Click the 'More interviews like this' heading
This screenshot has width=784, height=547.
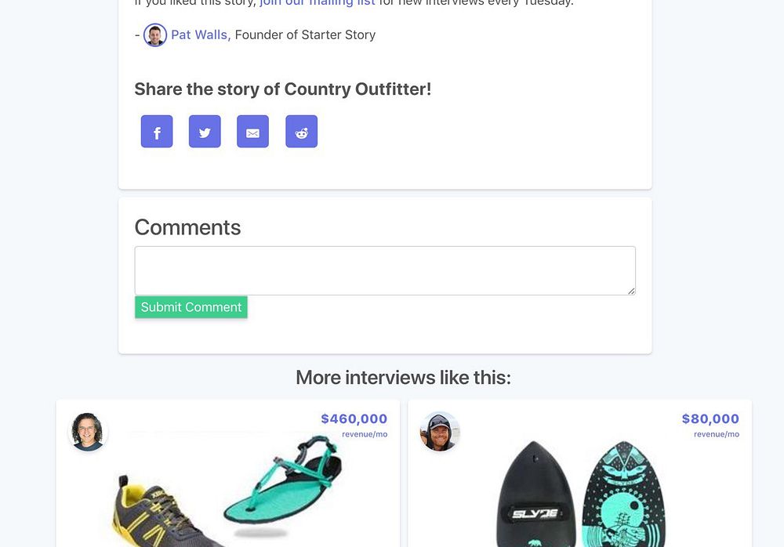404,378
